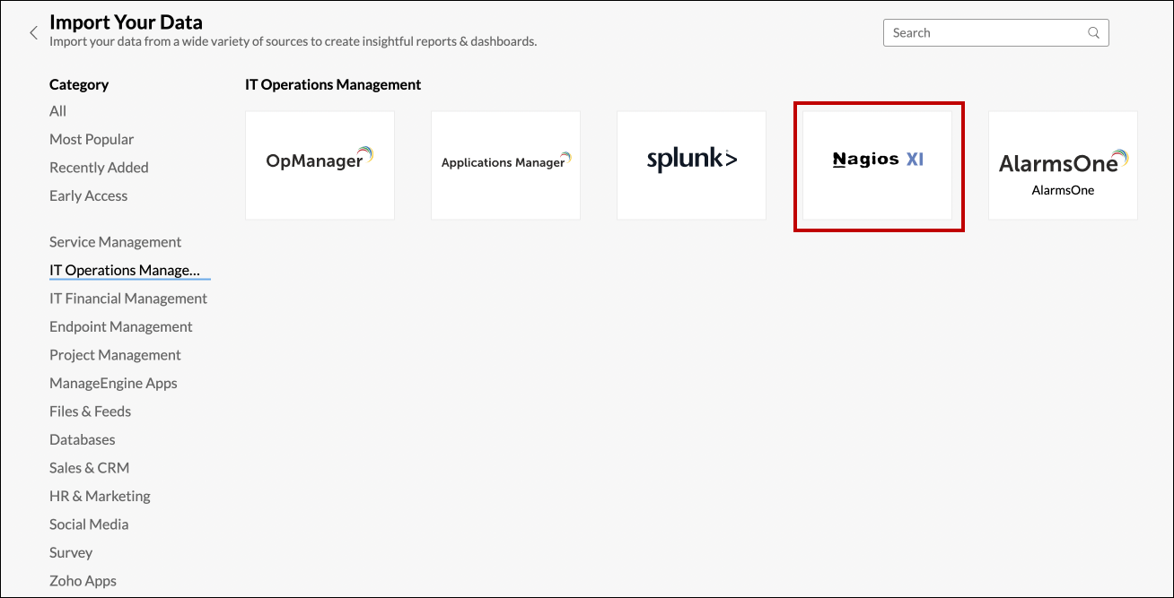Screen dimensions: 1174x598
Task: Select the Applications Manager connector tile
Action: pos(505,165)
